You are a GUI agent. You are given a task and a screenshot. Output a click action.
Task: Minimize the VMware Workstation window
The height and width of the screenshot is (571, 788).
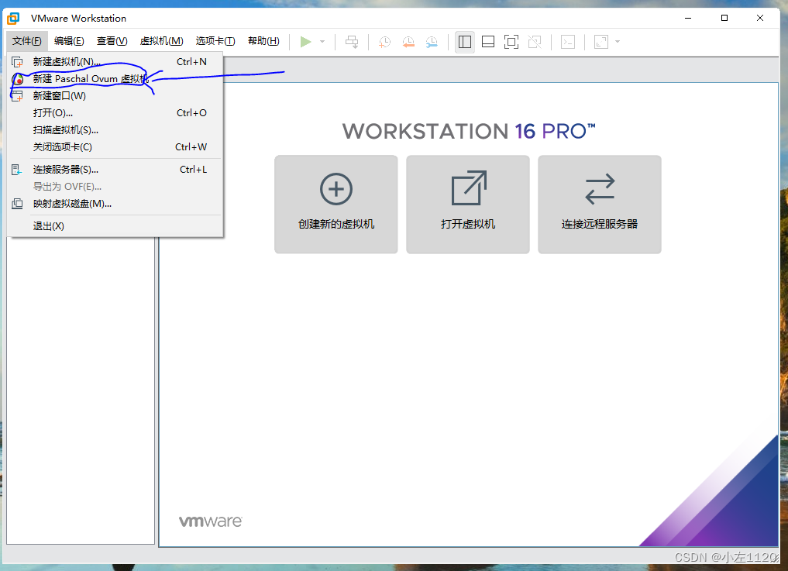(x=688, y=18)
